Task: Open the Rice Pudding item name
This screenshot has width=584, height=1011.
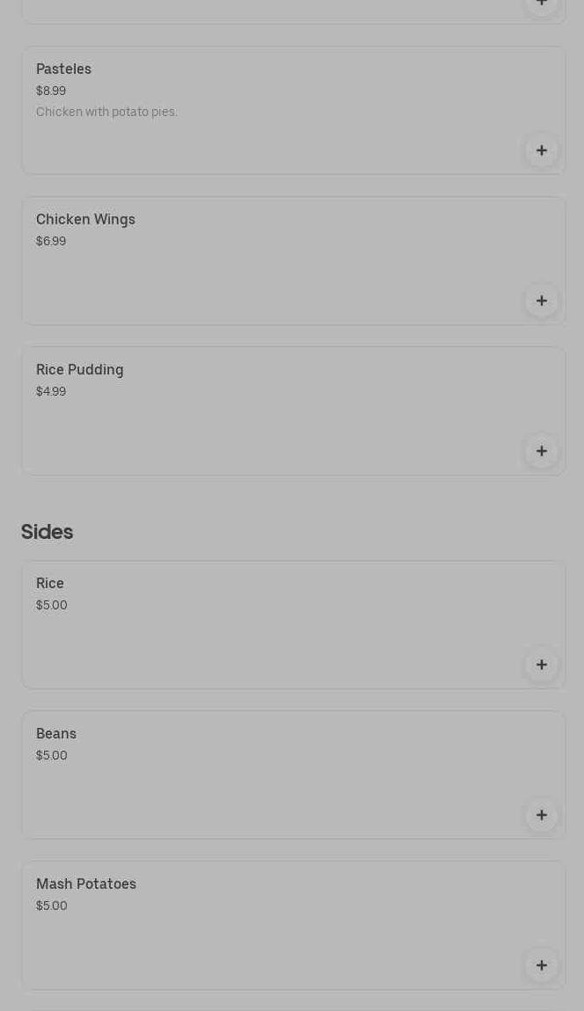Action: click(79, 369)
